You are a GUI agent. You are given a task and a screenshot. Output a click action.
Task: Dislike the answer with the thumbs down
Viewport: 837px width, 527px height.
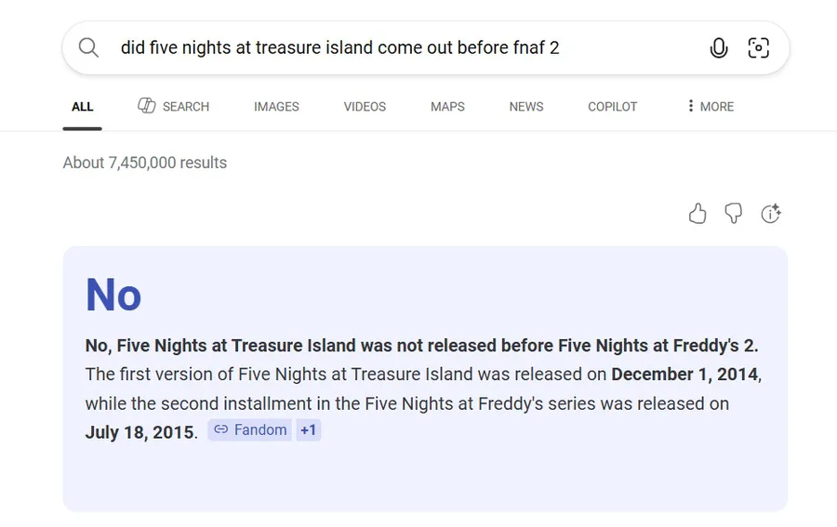tap(734, 215)
